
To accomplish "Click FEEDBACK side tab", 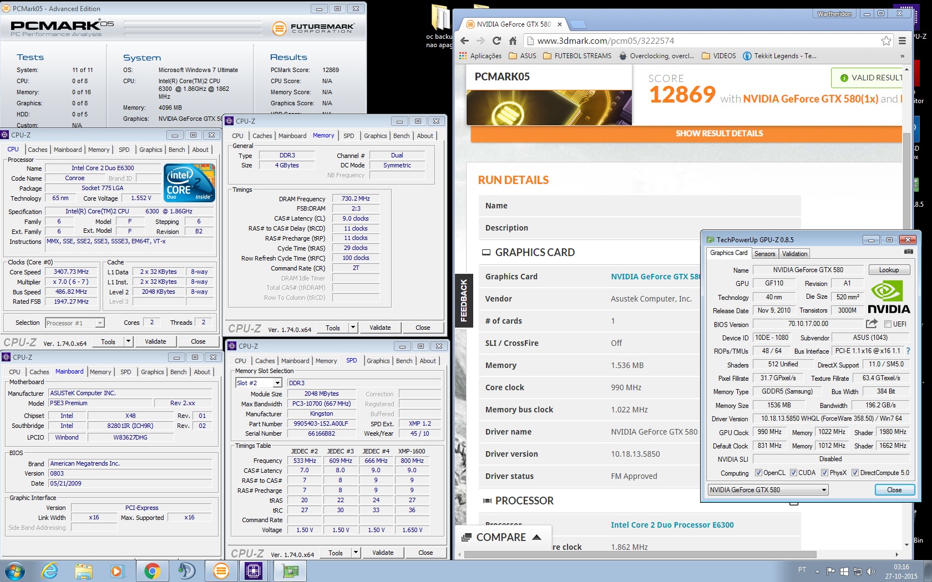I will pos(464,300).
